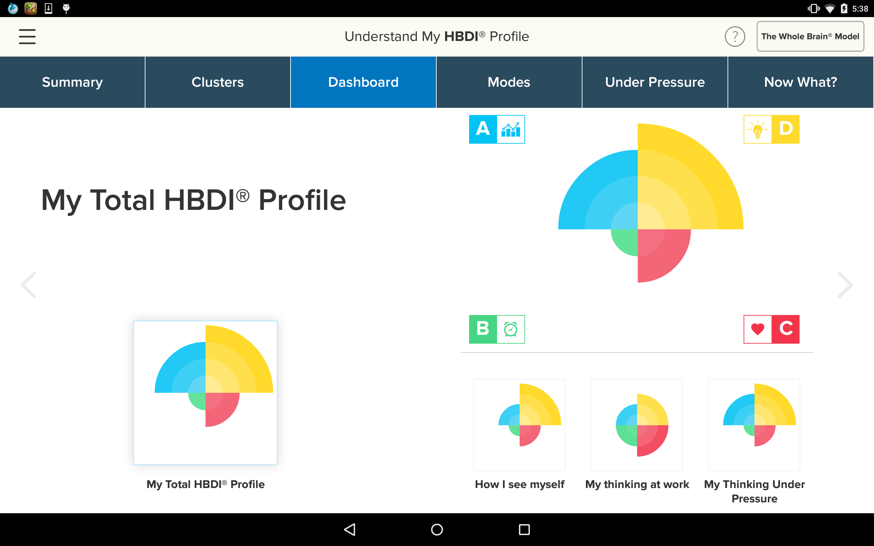
Task: Click the My Total HBDI Profile heading
Action: tap(194, 200)
